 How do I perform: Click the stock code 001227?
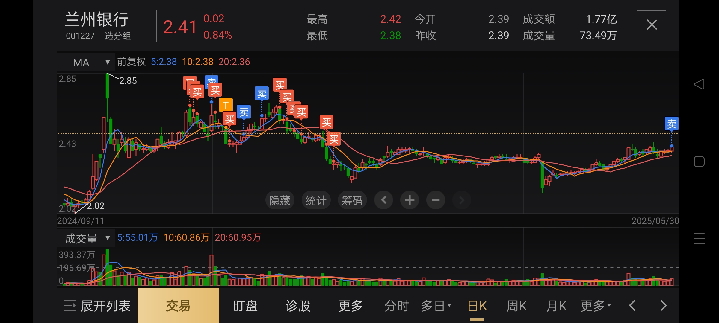[80, 36]
